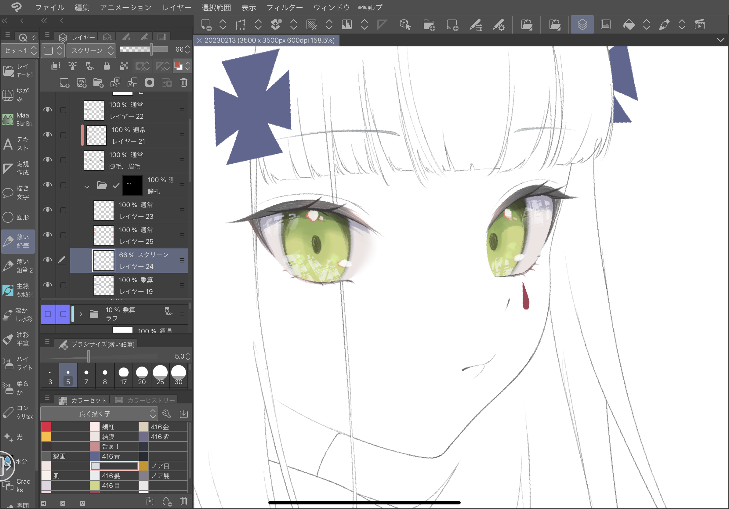Open the レイヤー menu
729x509 pixels.
point(177,7)
